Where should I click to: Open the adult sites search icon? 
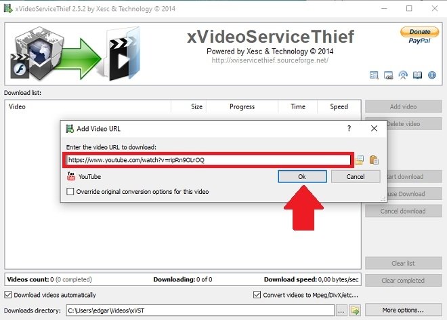pyautogui.click(x=388, y=75)
